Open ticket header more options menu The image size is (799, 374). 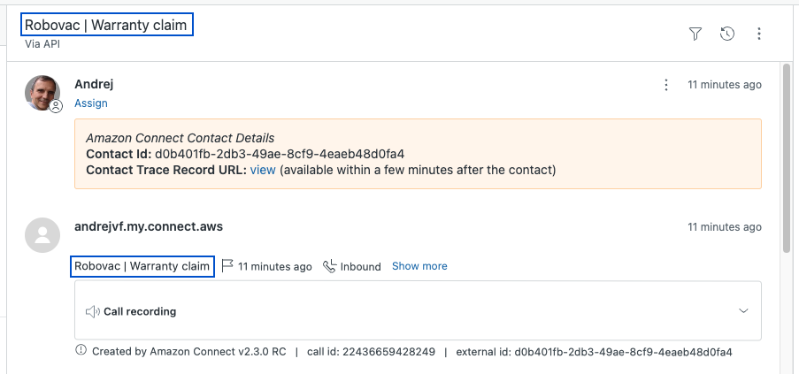point(759,34)
